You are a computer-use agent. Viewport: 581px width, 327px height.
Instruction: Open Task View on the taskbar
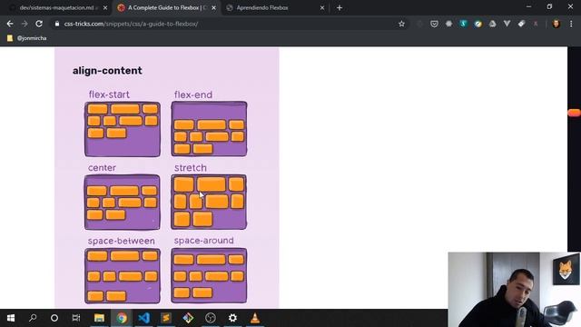(76, 318)
